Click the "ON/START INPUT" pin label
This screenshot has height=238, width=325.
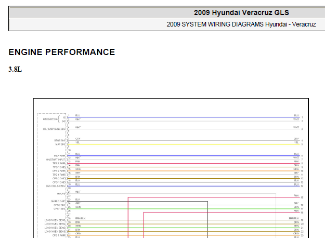tap(56, 160)
